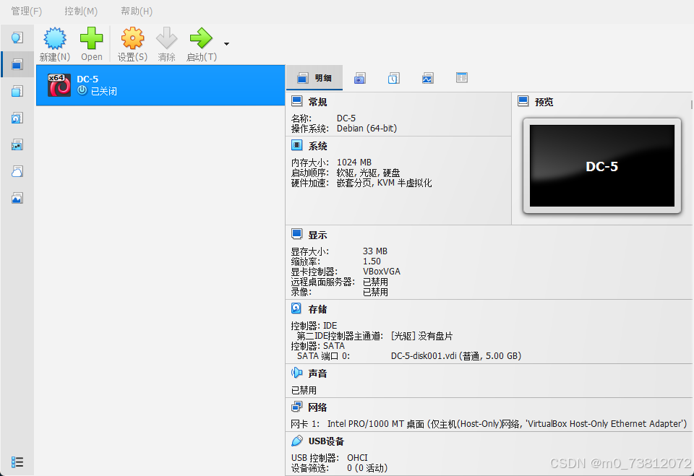
Task: Click the 系统 system chip icon
Action: [x=296, y=145]
